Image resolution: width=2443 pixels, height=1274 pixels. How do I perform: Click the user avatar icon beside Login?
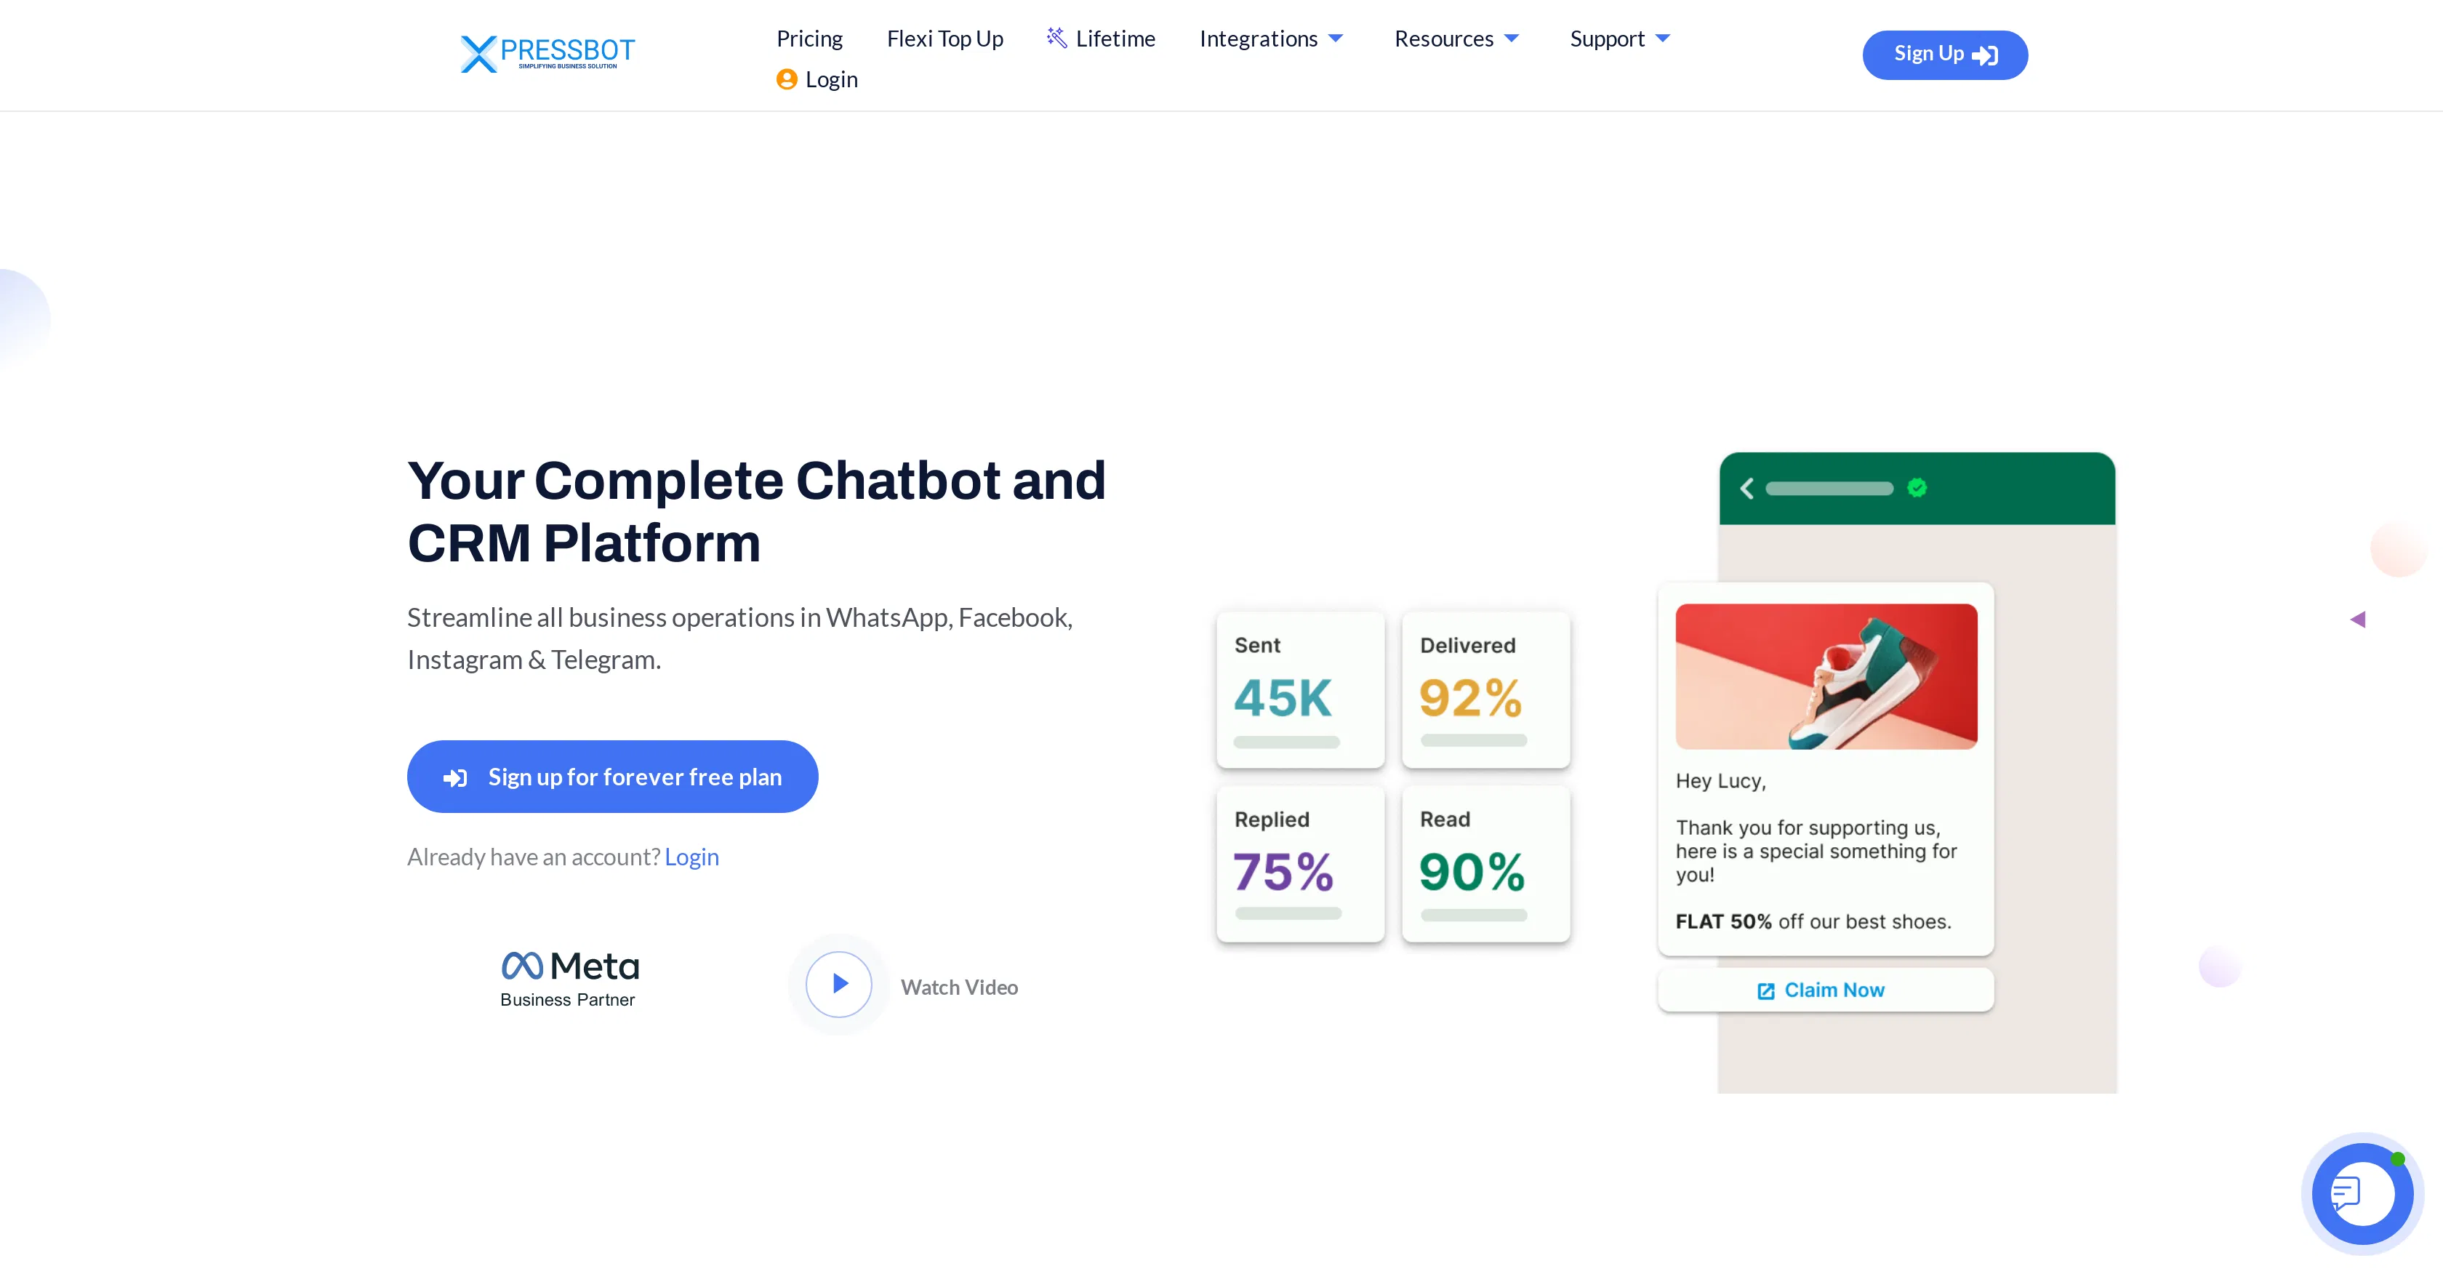[787, 80]
